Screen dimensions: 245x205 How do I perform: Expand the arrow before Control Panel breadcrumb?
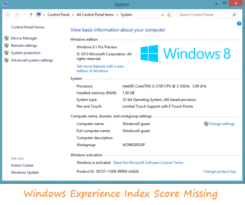point(44,15)
